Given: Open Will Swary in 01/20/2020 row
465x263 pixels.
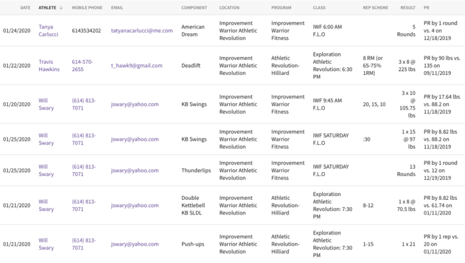Looking at the screenshot, I should [46, 104].
